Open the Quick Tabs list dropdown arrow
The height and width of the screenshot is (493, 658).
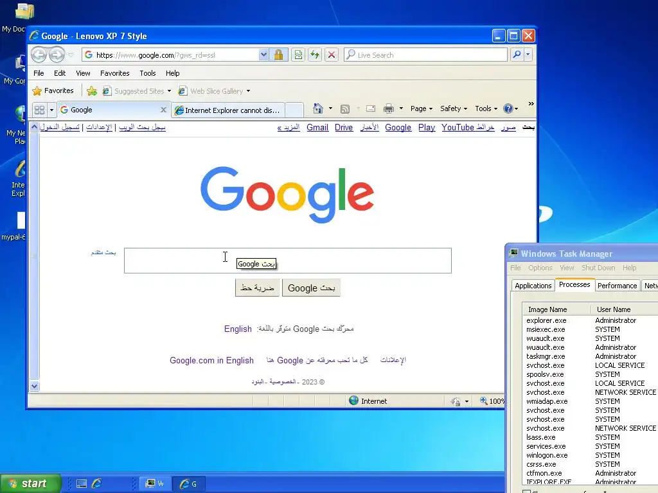point(51,110)
